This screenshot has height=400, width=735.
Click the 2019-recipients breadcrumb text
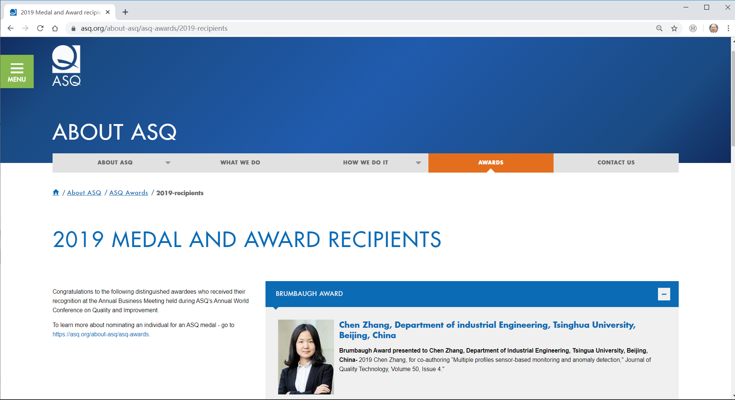click(180, 193)
